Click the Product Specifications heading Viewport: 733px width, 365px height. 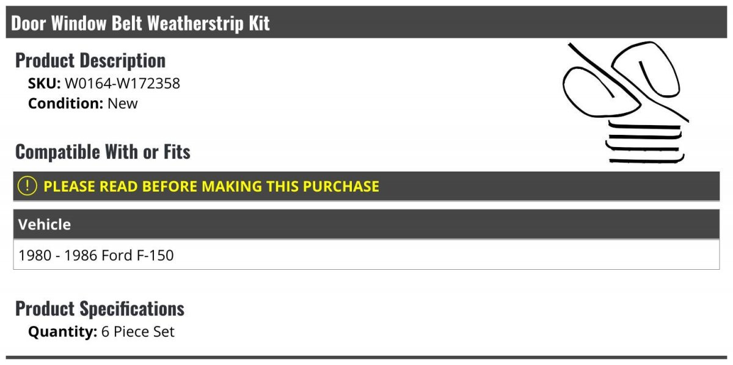pos(100,308)
